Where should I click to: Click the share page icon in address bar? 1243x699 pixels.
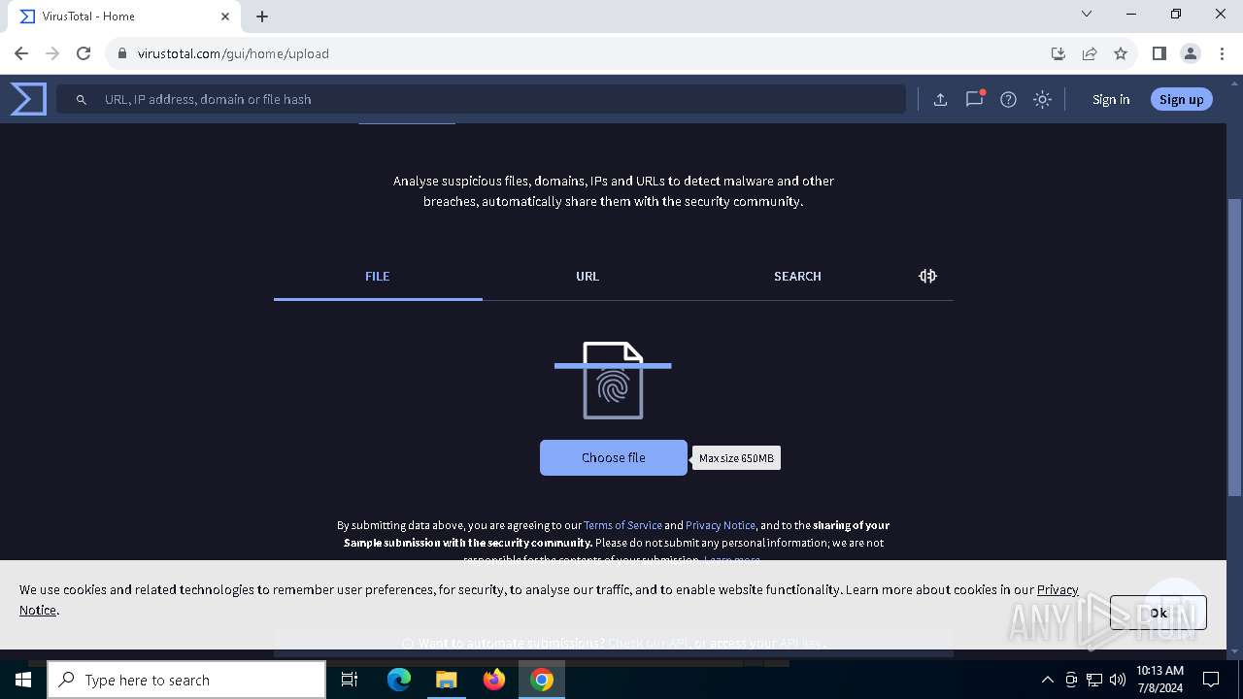click(x=1090, y=53)
